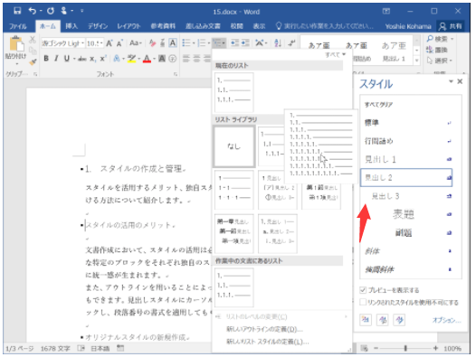This screenshot has width=476, height=357.
Task: Click the Style Inspector icon button
Action: pos(383,320)
